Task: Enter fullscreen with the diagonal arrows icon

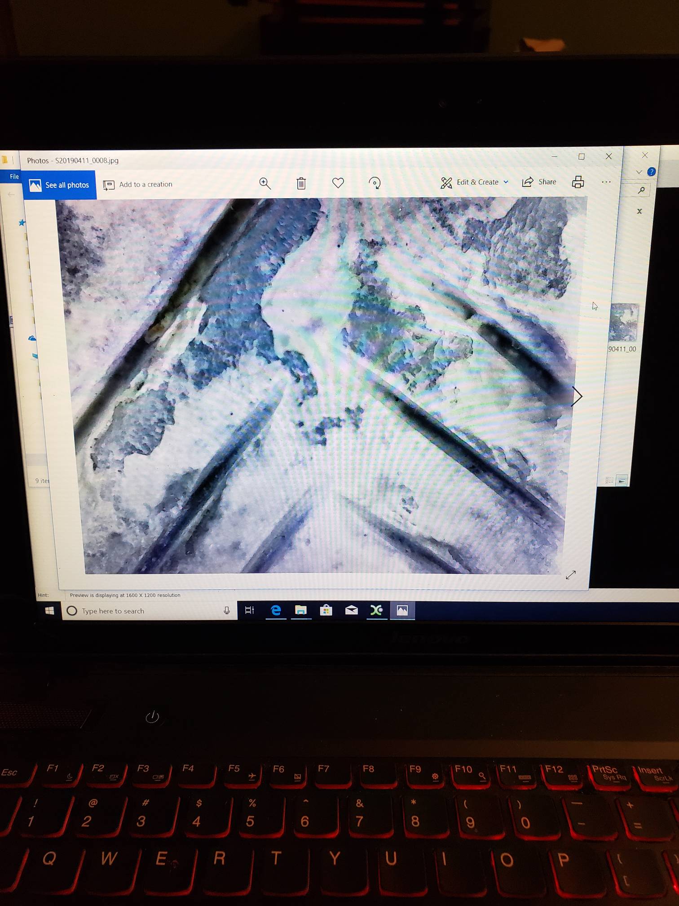Action: pyautogui.click(x=571, y=575)
